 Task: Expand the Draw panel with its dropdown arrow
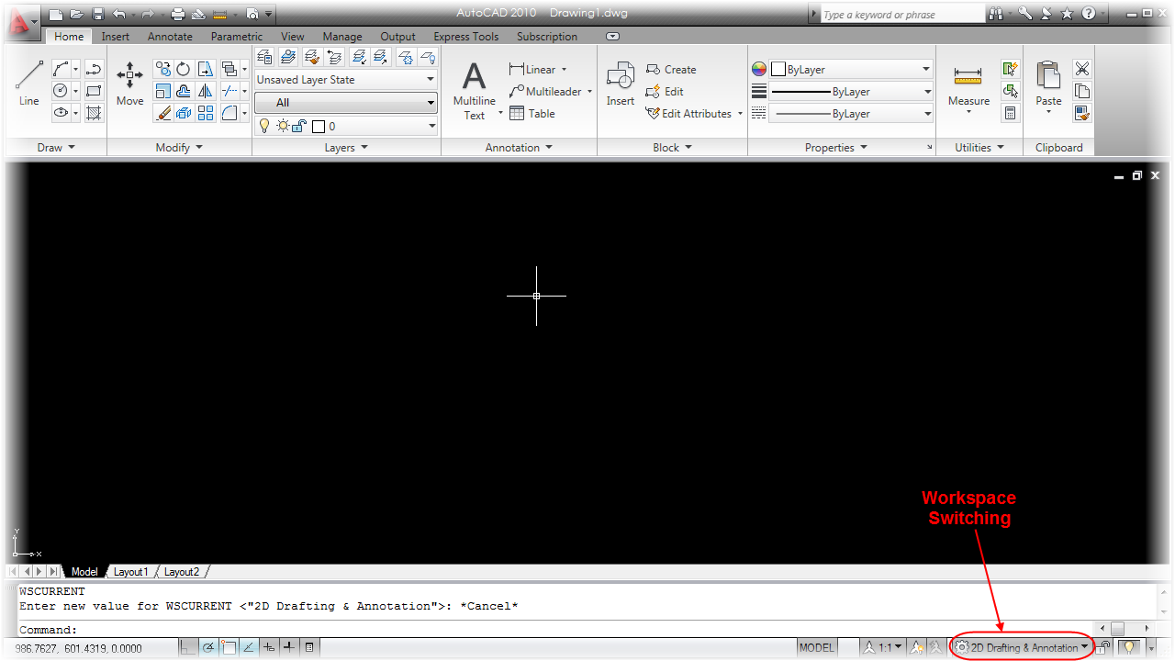[x=70, y=147]
